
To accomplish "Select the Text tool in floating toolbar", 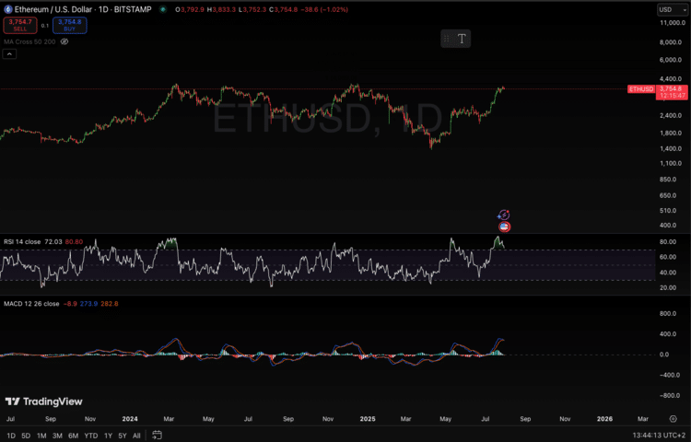I will coord(462,39).
